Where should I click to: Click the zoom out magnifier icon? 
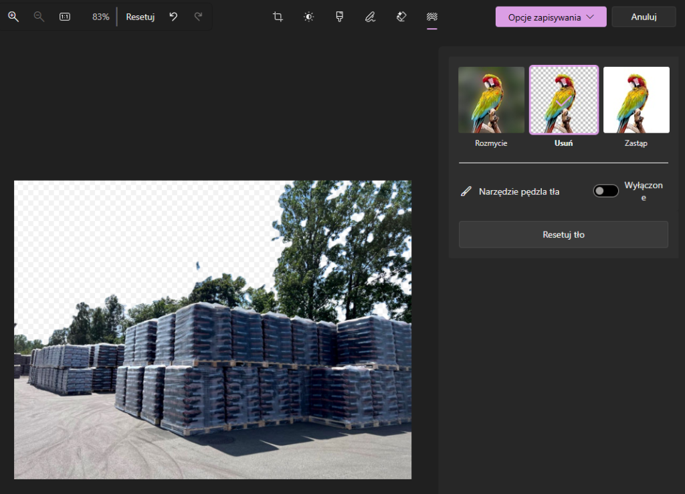(39, 17)
